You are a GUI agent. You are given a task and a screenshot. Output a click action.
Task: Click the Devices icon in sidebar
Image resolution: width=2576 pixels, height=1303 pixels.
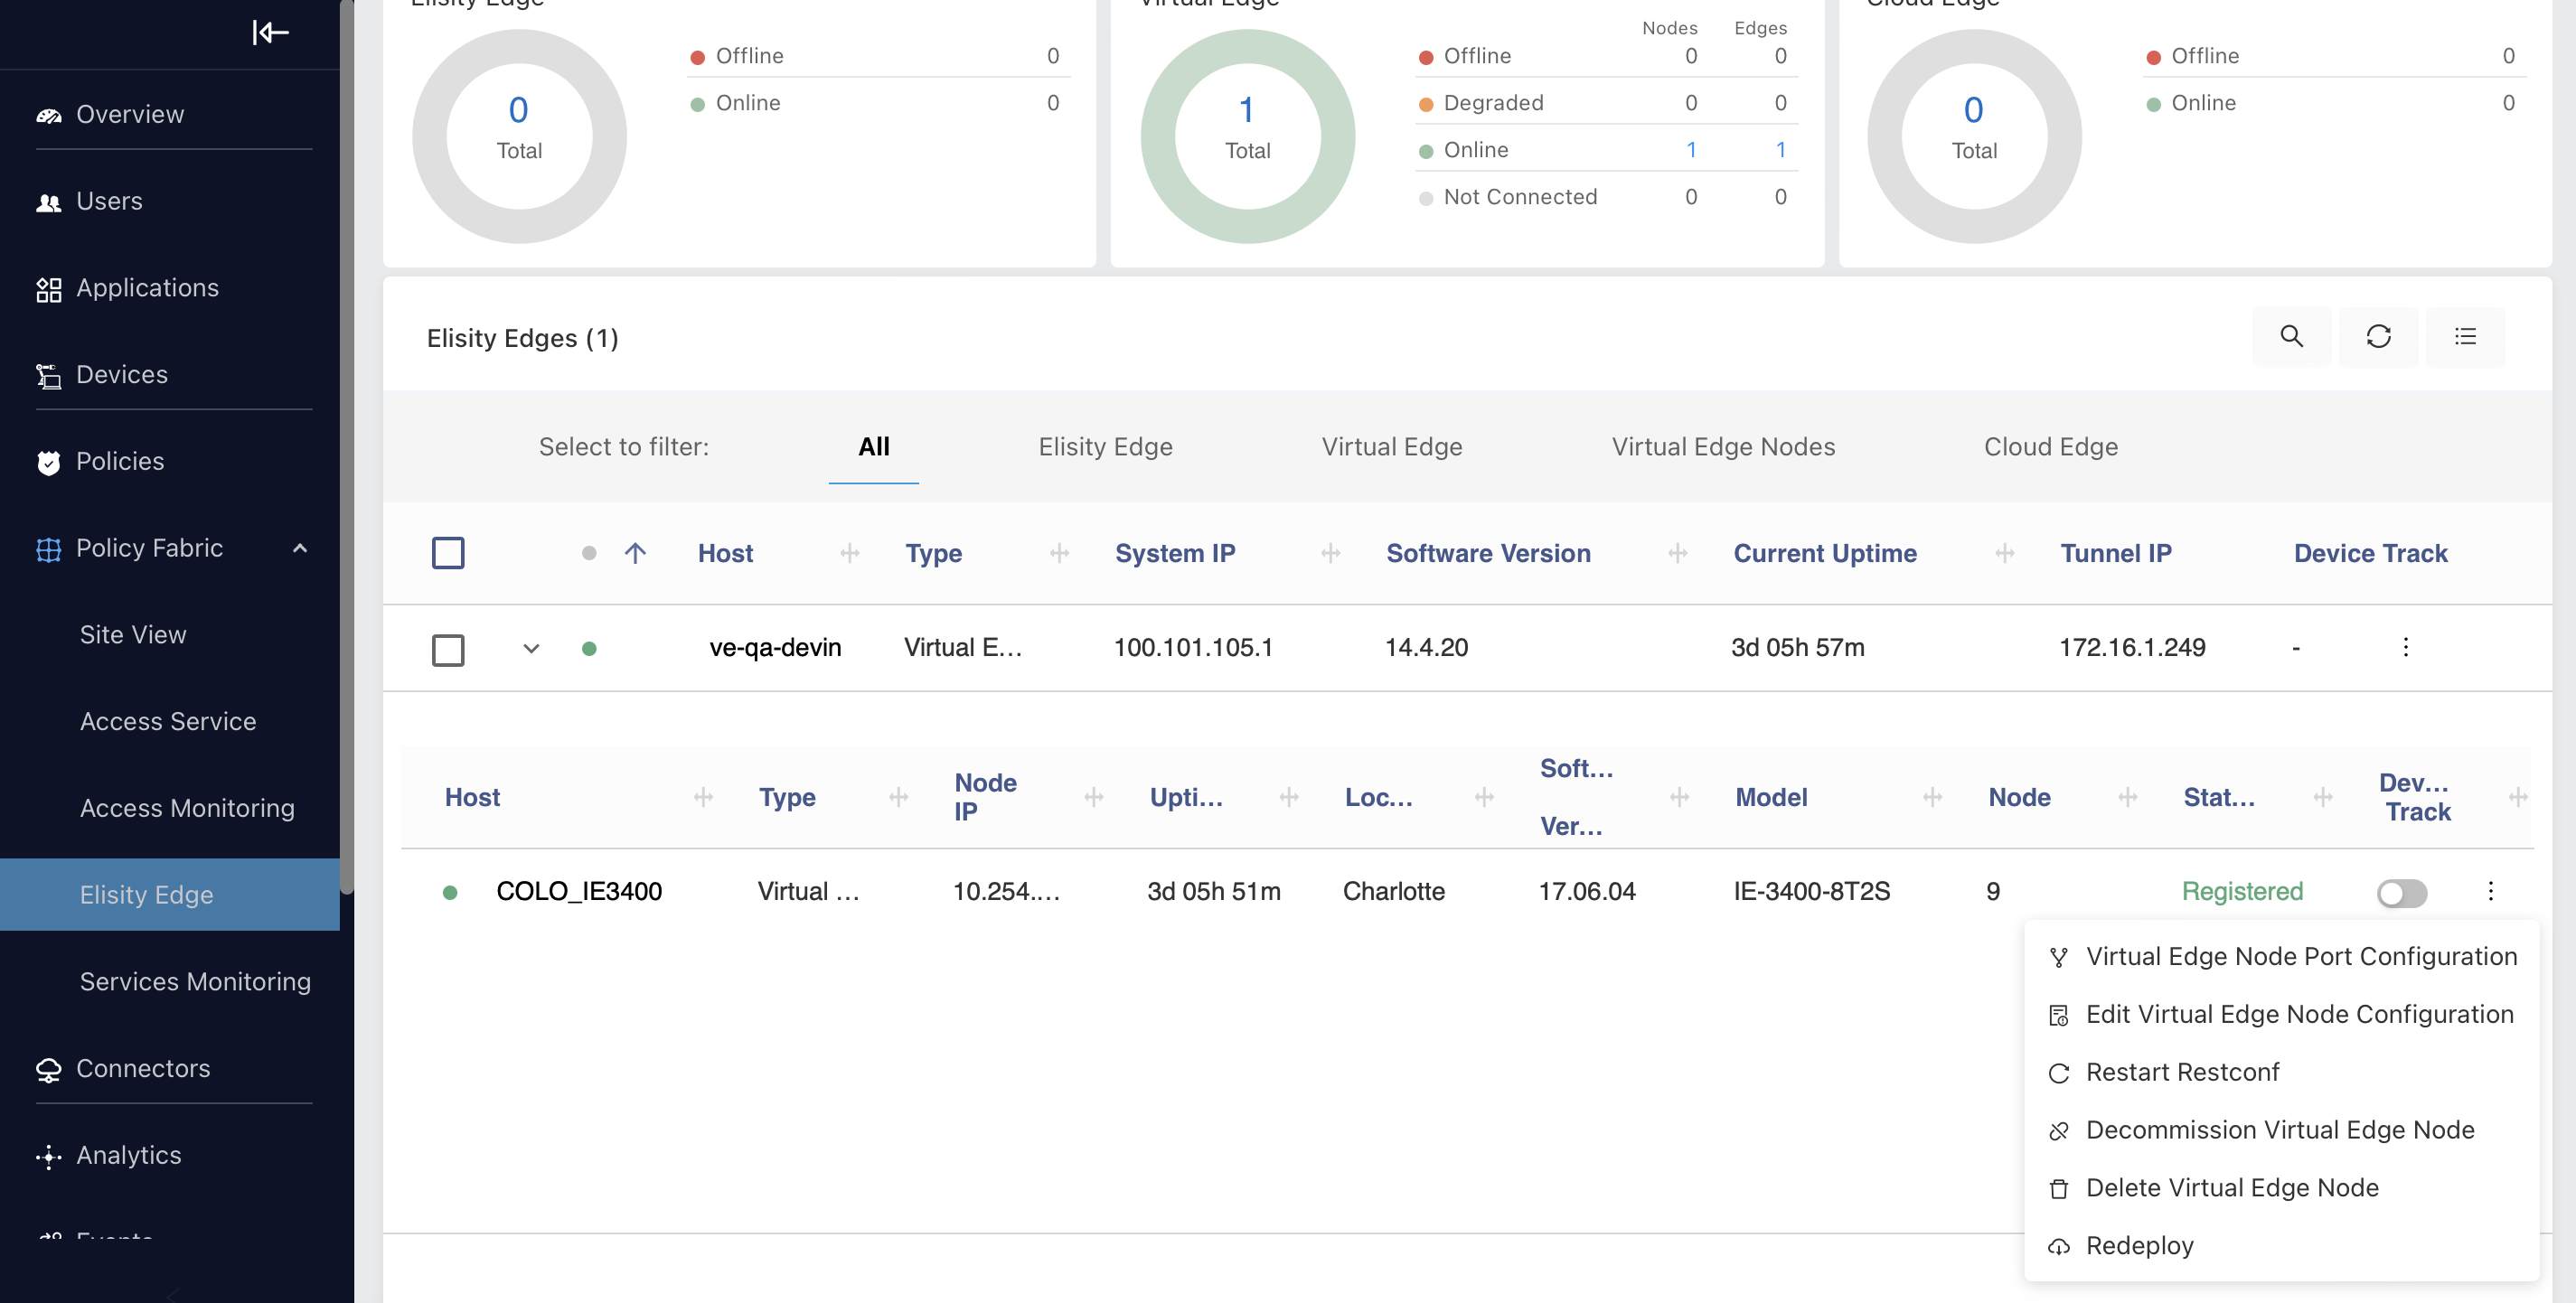pos(49,376)
